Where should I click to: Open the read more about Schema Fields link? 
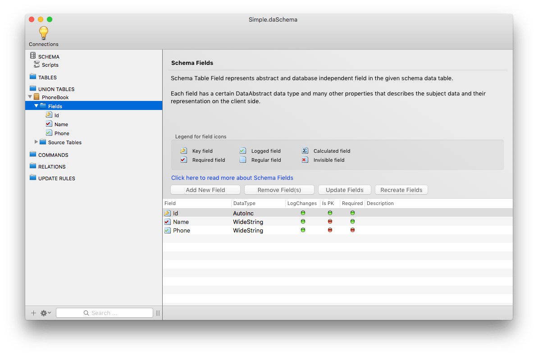click(x=233, y=178)
